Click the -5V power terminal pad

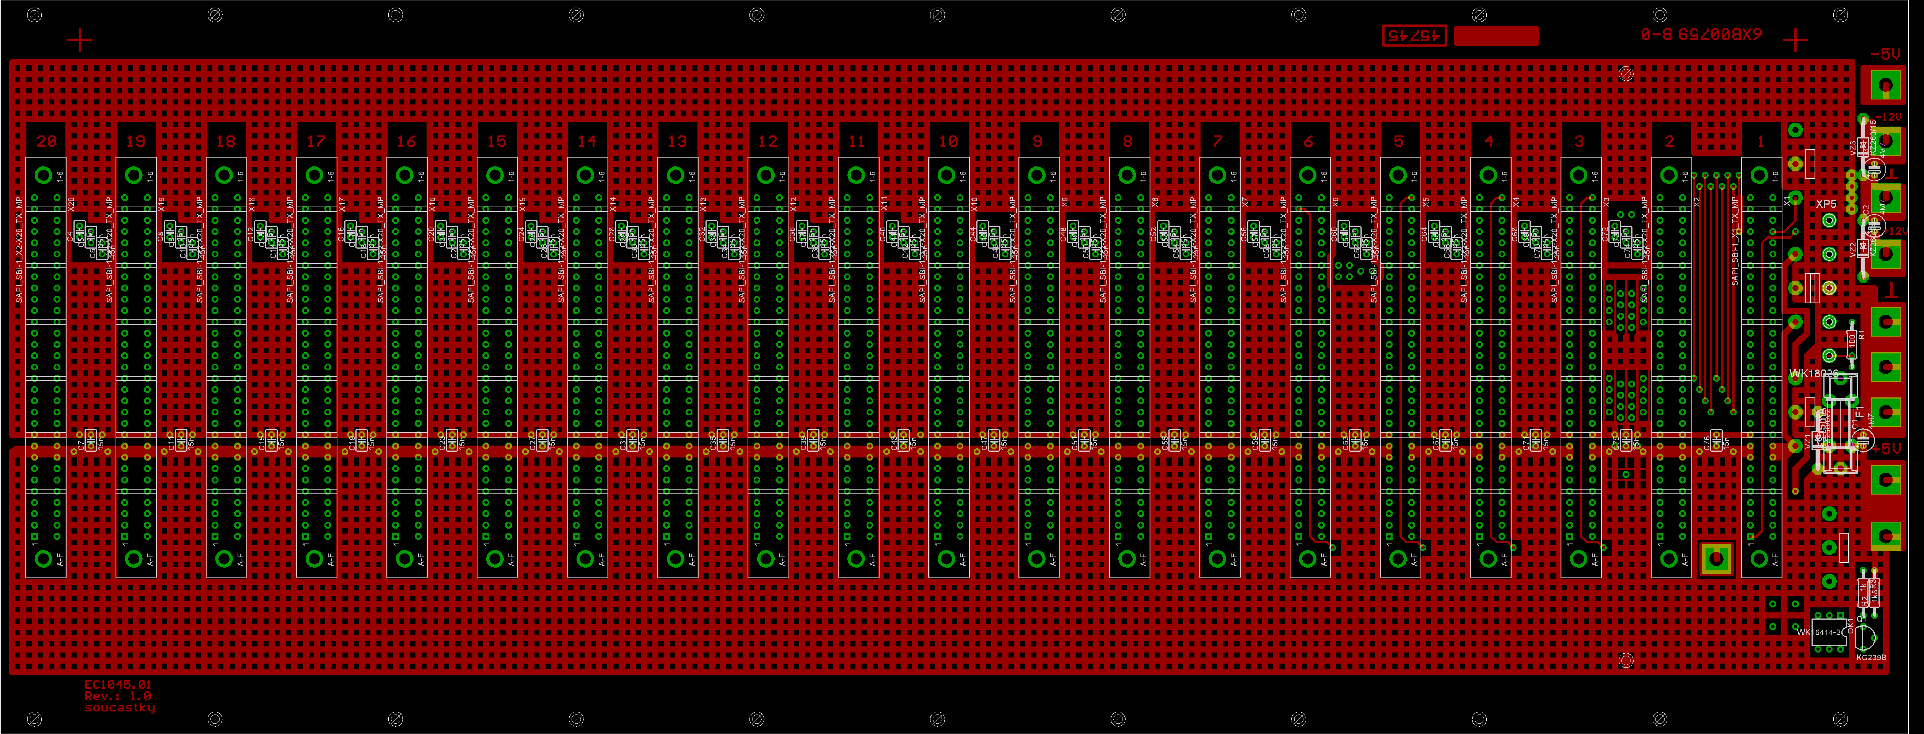(1885, 85)
